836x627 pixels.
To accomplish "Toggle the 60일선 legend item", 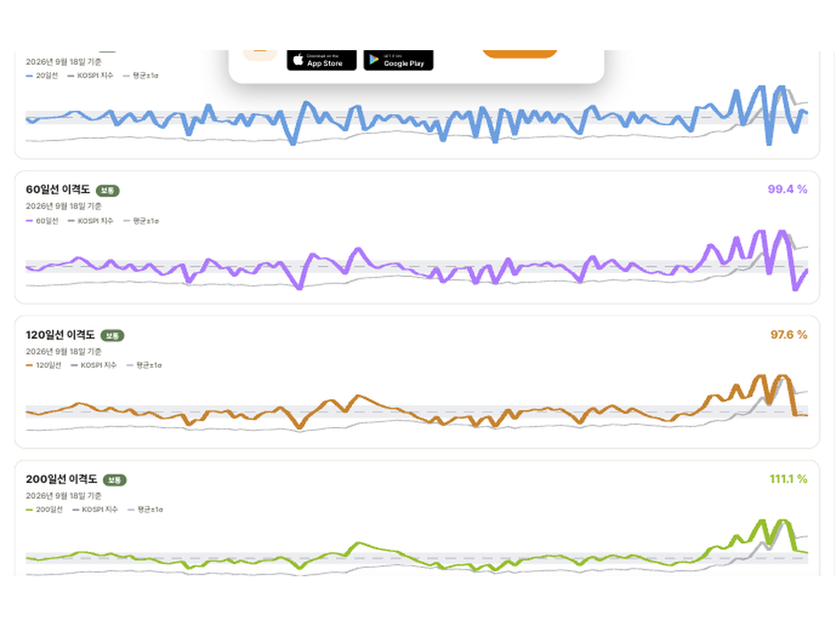I will [x=42, y=221].
